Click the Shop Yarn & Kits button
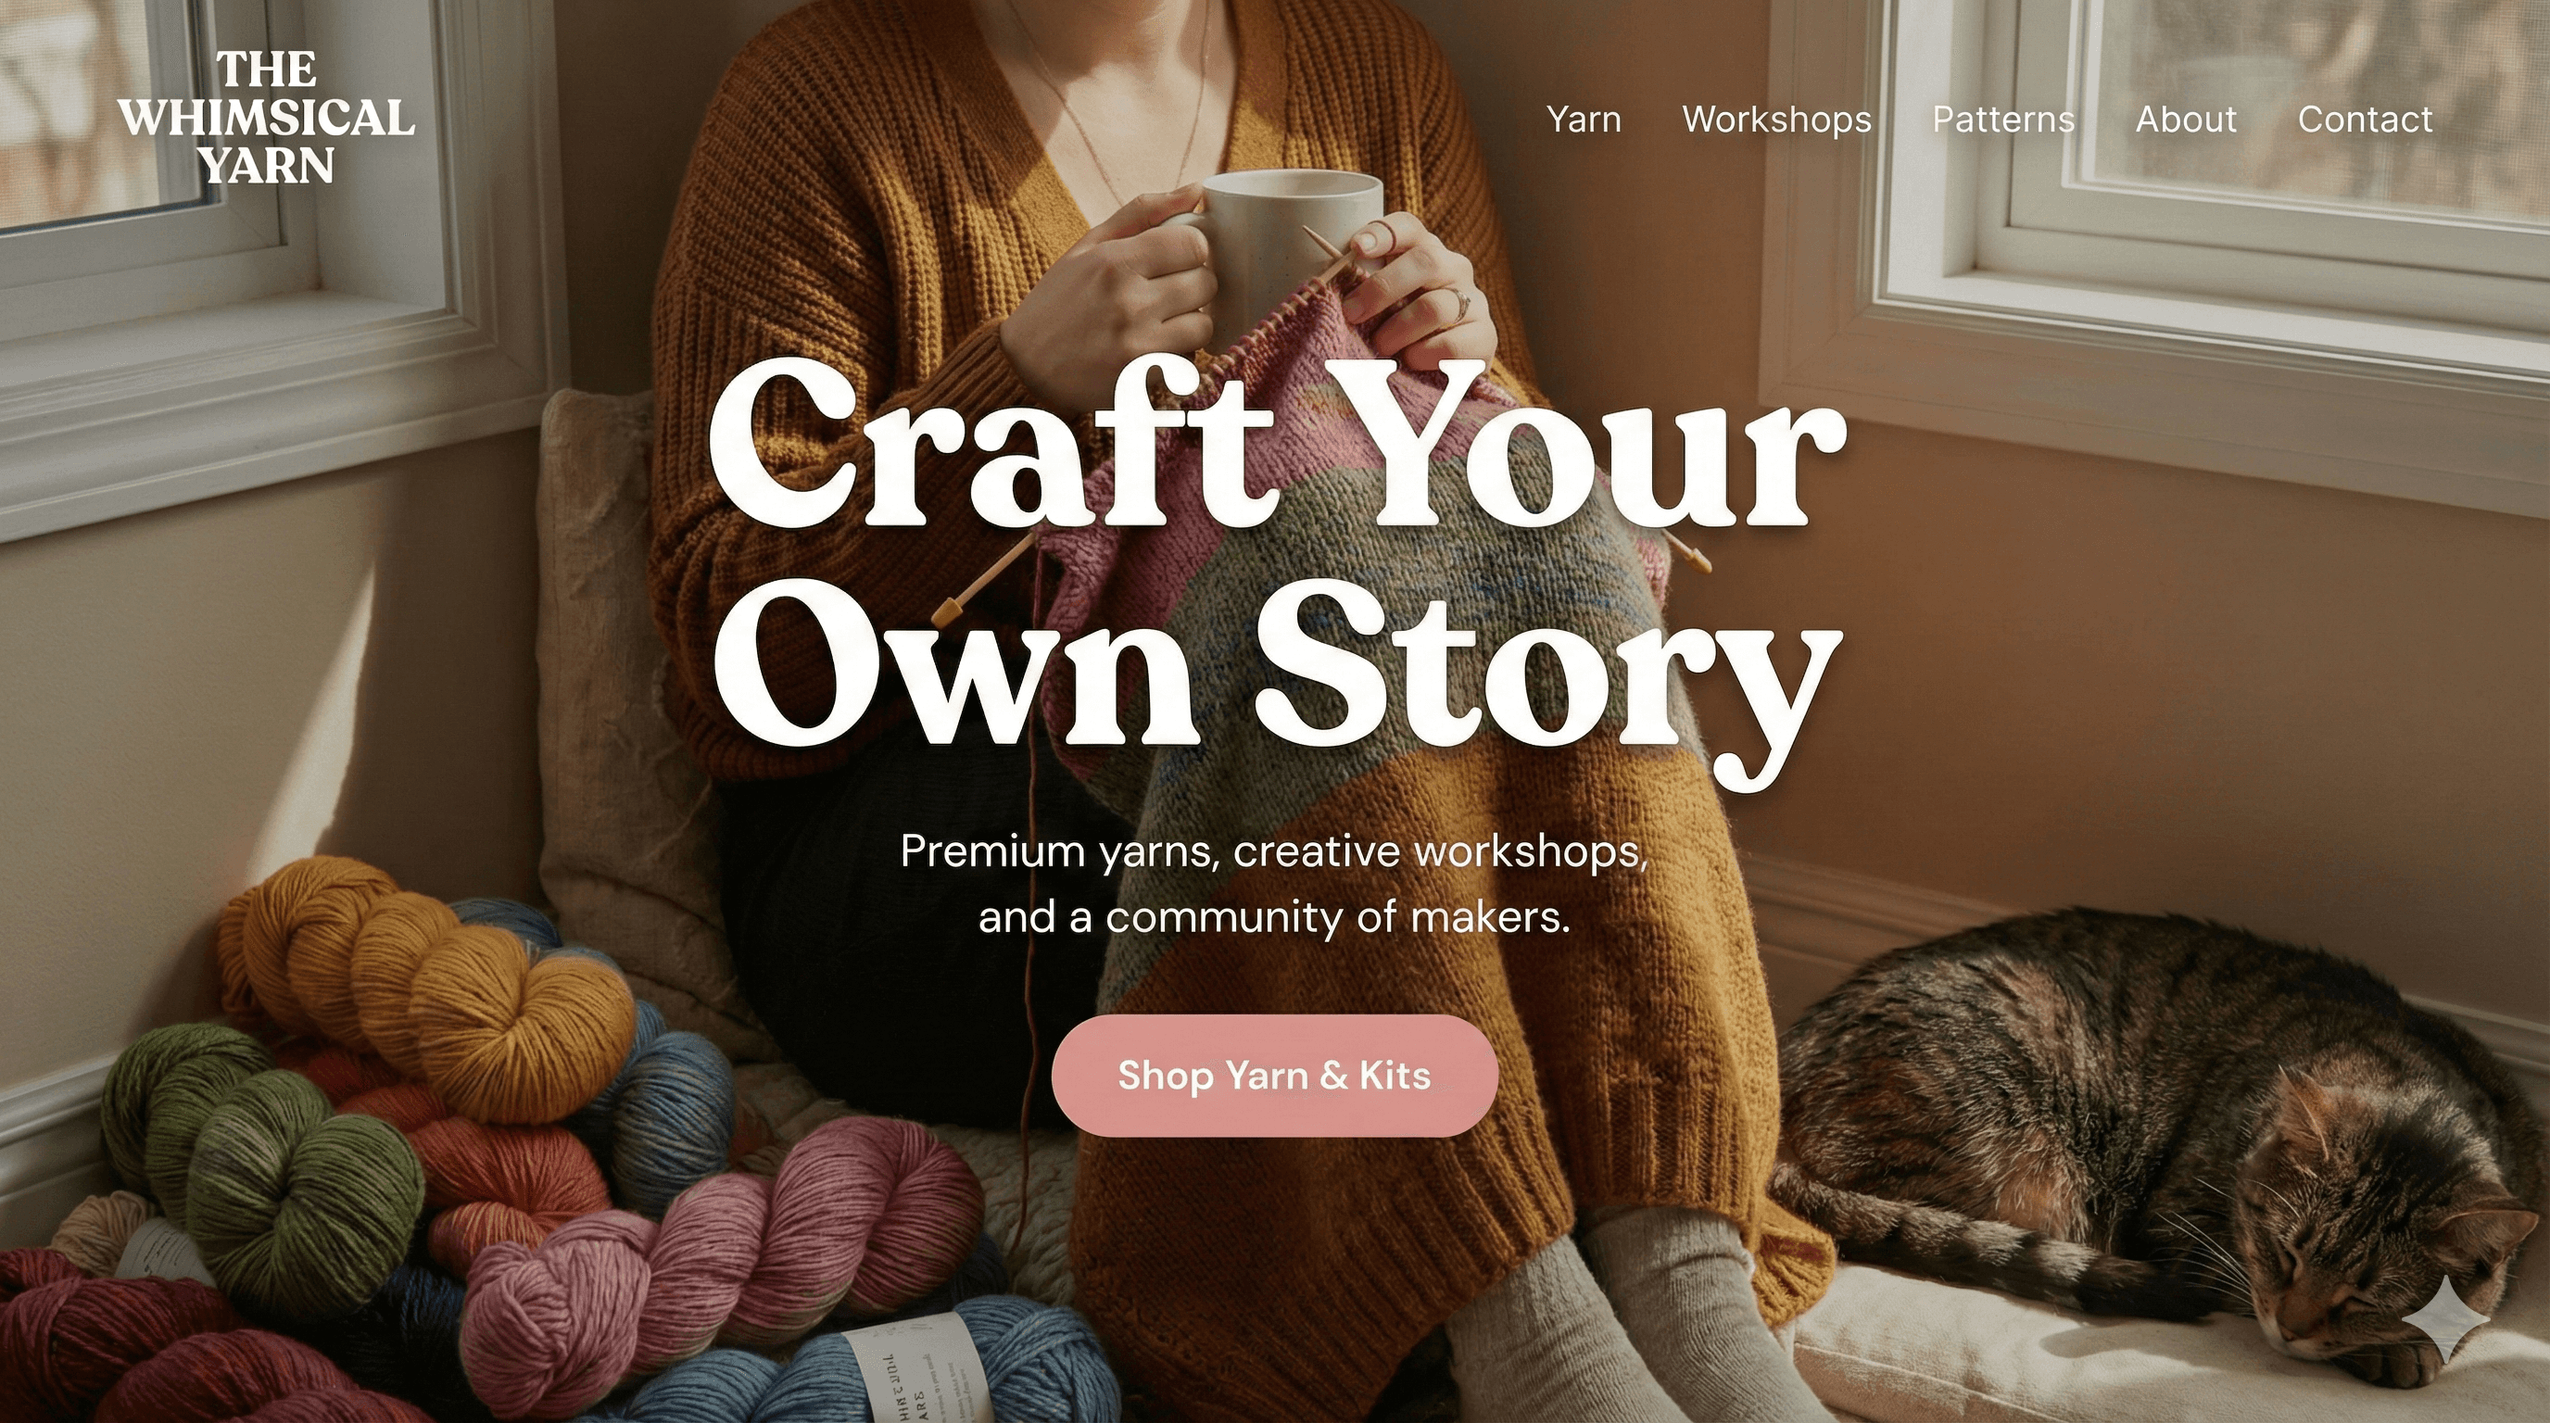 [x=1274, y=1076]
